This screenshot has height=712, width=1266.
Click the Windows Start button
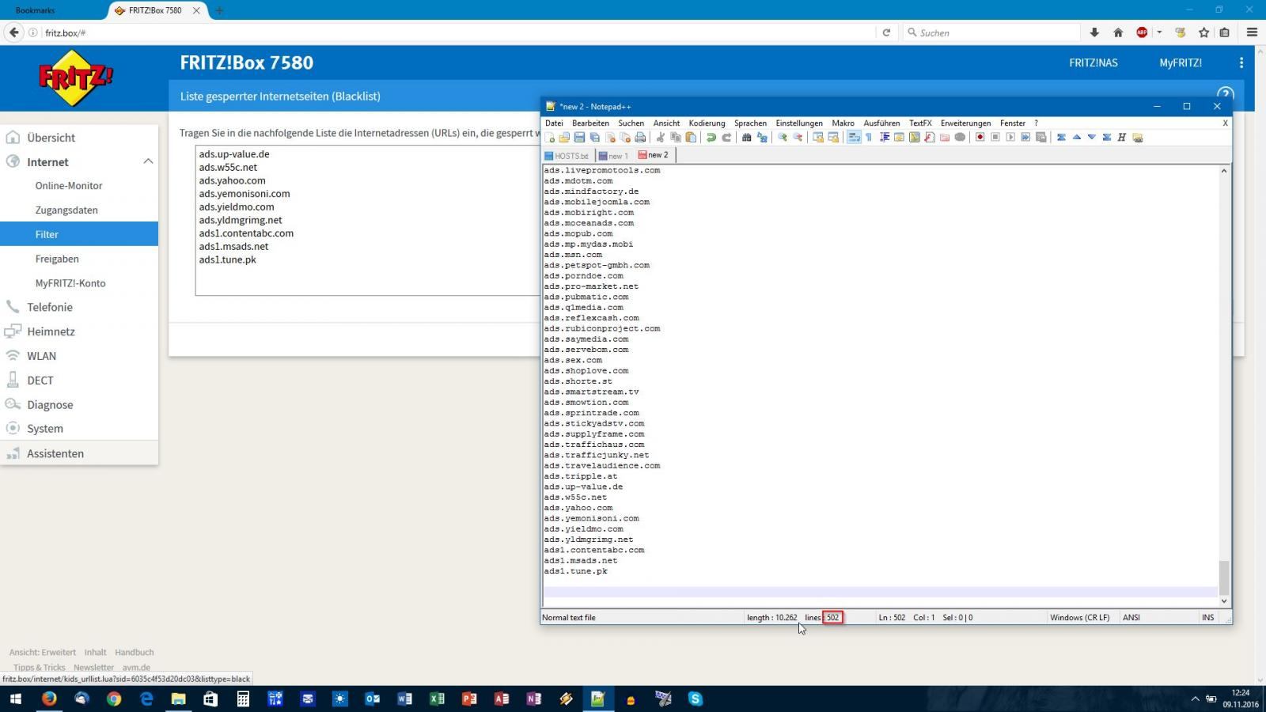[x=15, y=699]
